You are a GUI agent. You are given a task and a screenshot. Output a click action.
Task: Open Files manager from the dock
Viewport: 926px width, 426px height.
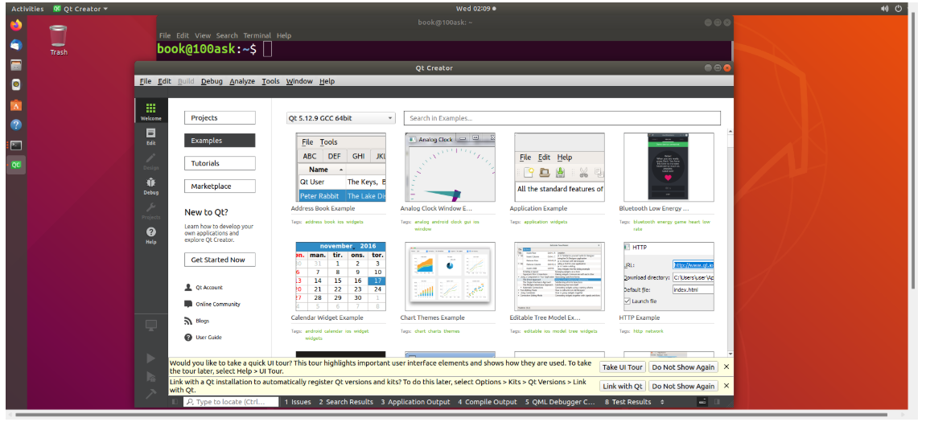16,65
